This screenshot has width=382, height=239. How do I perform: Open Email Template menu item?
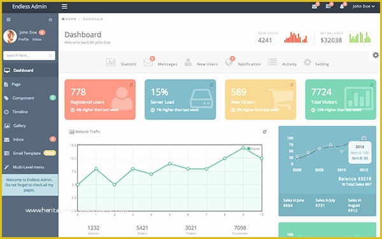(30, 154)
